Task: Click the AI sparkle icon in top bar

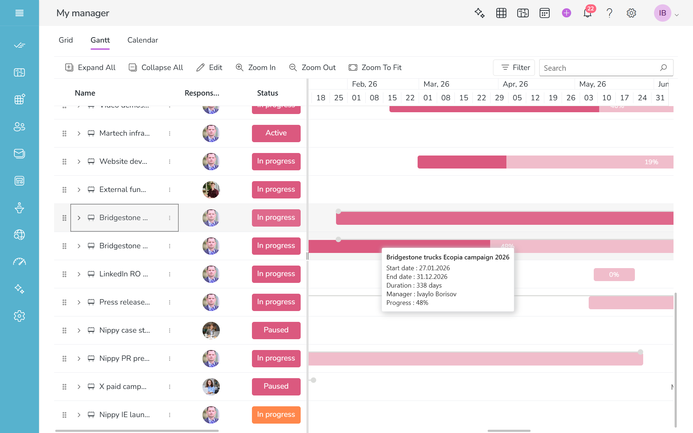Action: (480, 13)
